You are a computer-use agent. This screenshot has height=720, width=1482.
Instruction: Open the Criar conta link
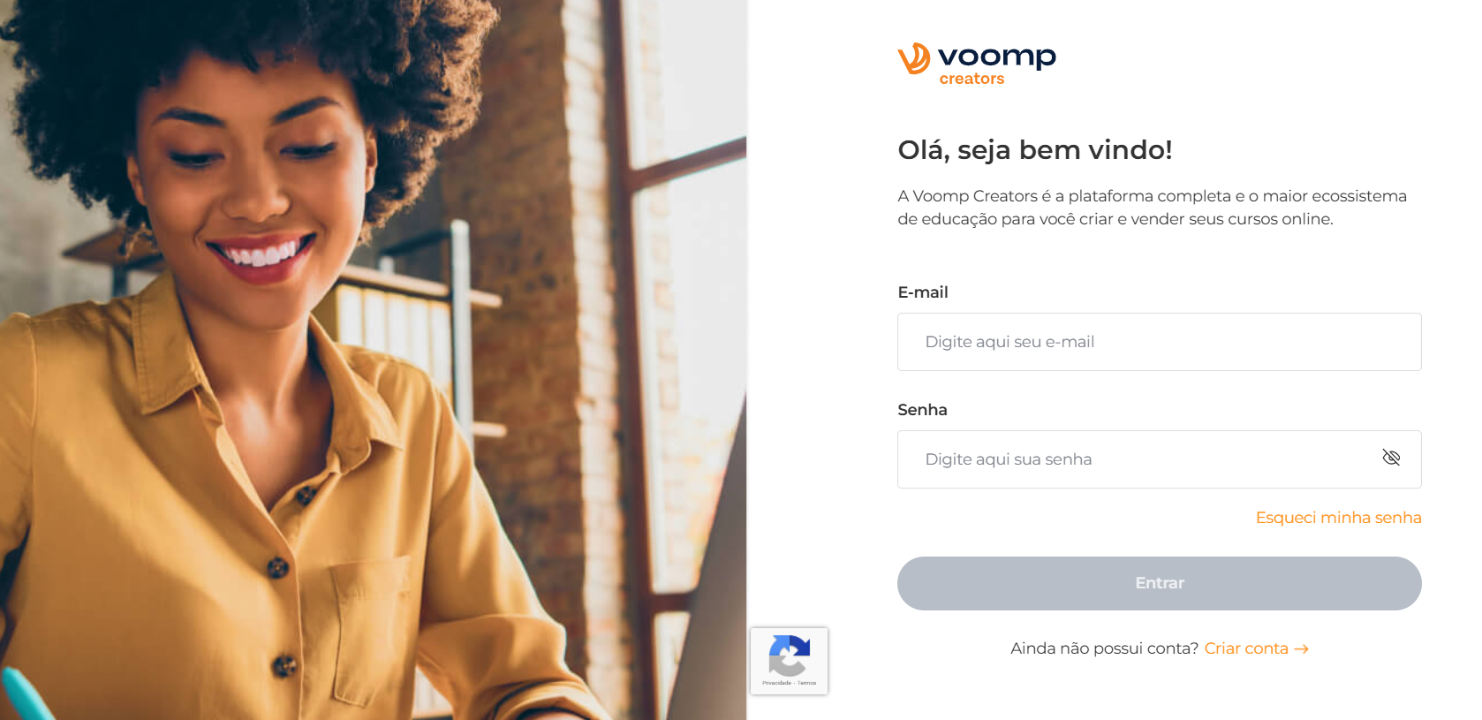click(1246, 648)
